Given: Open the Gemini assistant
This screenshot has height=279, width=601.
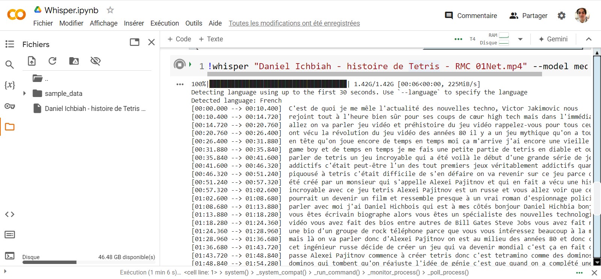Looking at the screenshot, I should pos(553,39).
